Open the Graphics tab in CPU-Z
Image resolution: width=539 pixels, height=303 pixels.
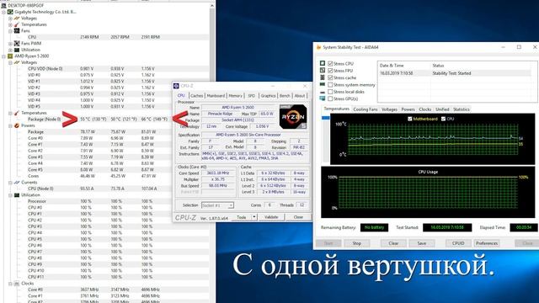[268, 96]
